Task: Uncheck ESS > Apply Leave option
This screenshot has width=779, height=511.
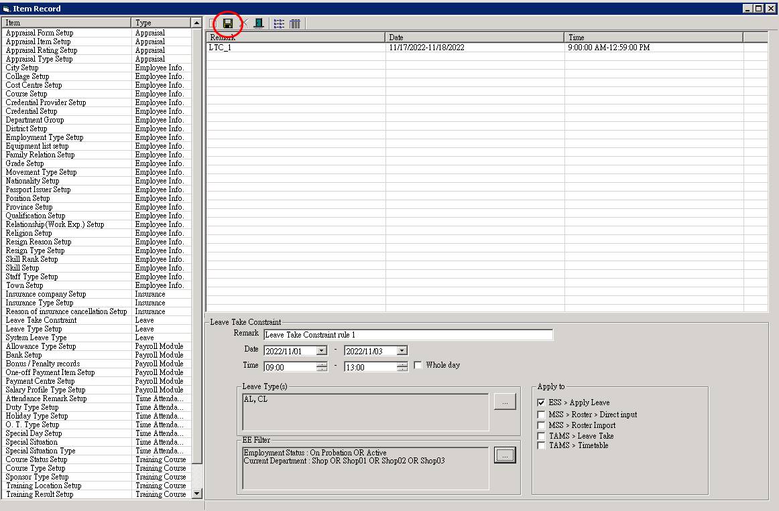Action: [x=541, y=403]
